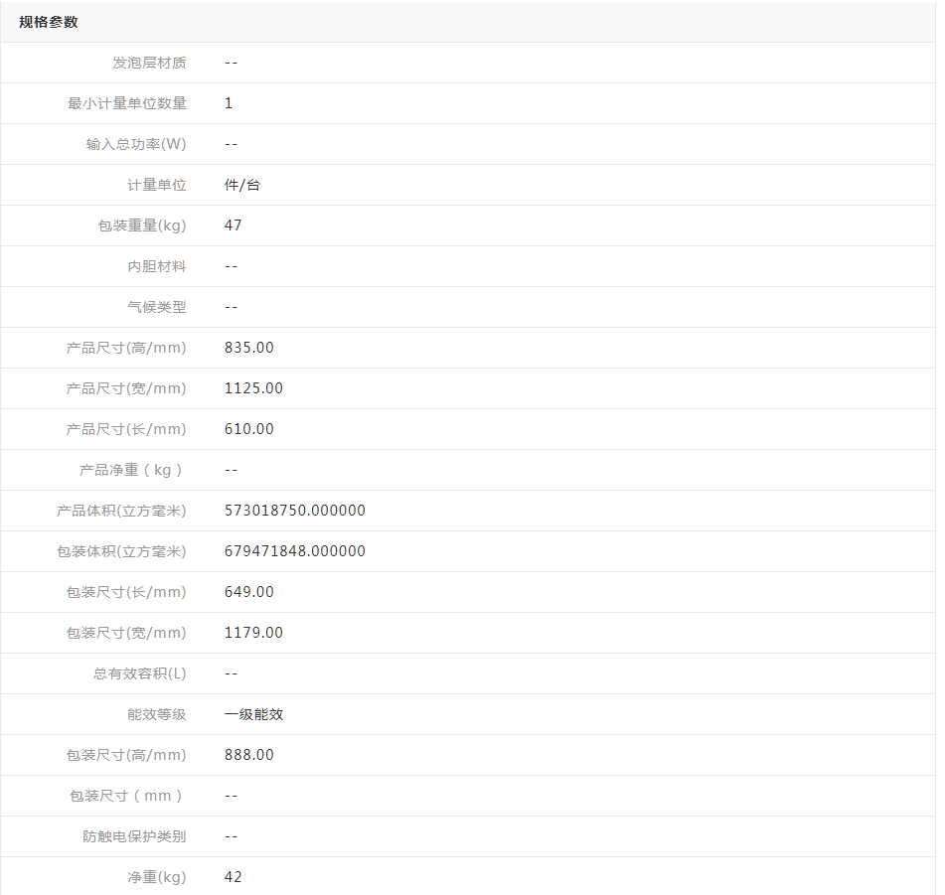945x895 pixels.
Task: Select the 总有效容积(L) label
Action: point(140,673)
